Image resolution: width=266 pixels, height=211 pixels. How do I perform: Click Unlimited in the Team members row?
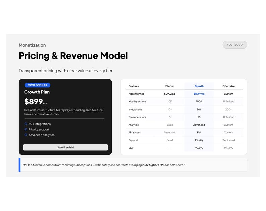228,117
